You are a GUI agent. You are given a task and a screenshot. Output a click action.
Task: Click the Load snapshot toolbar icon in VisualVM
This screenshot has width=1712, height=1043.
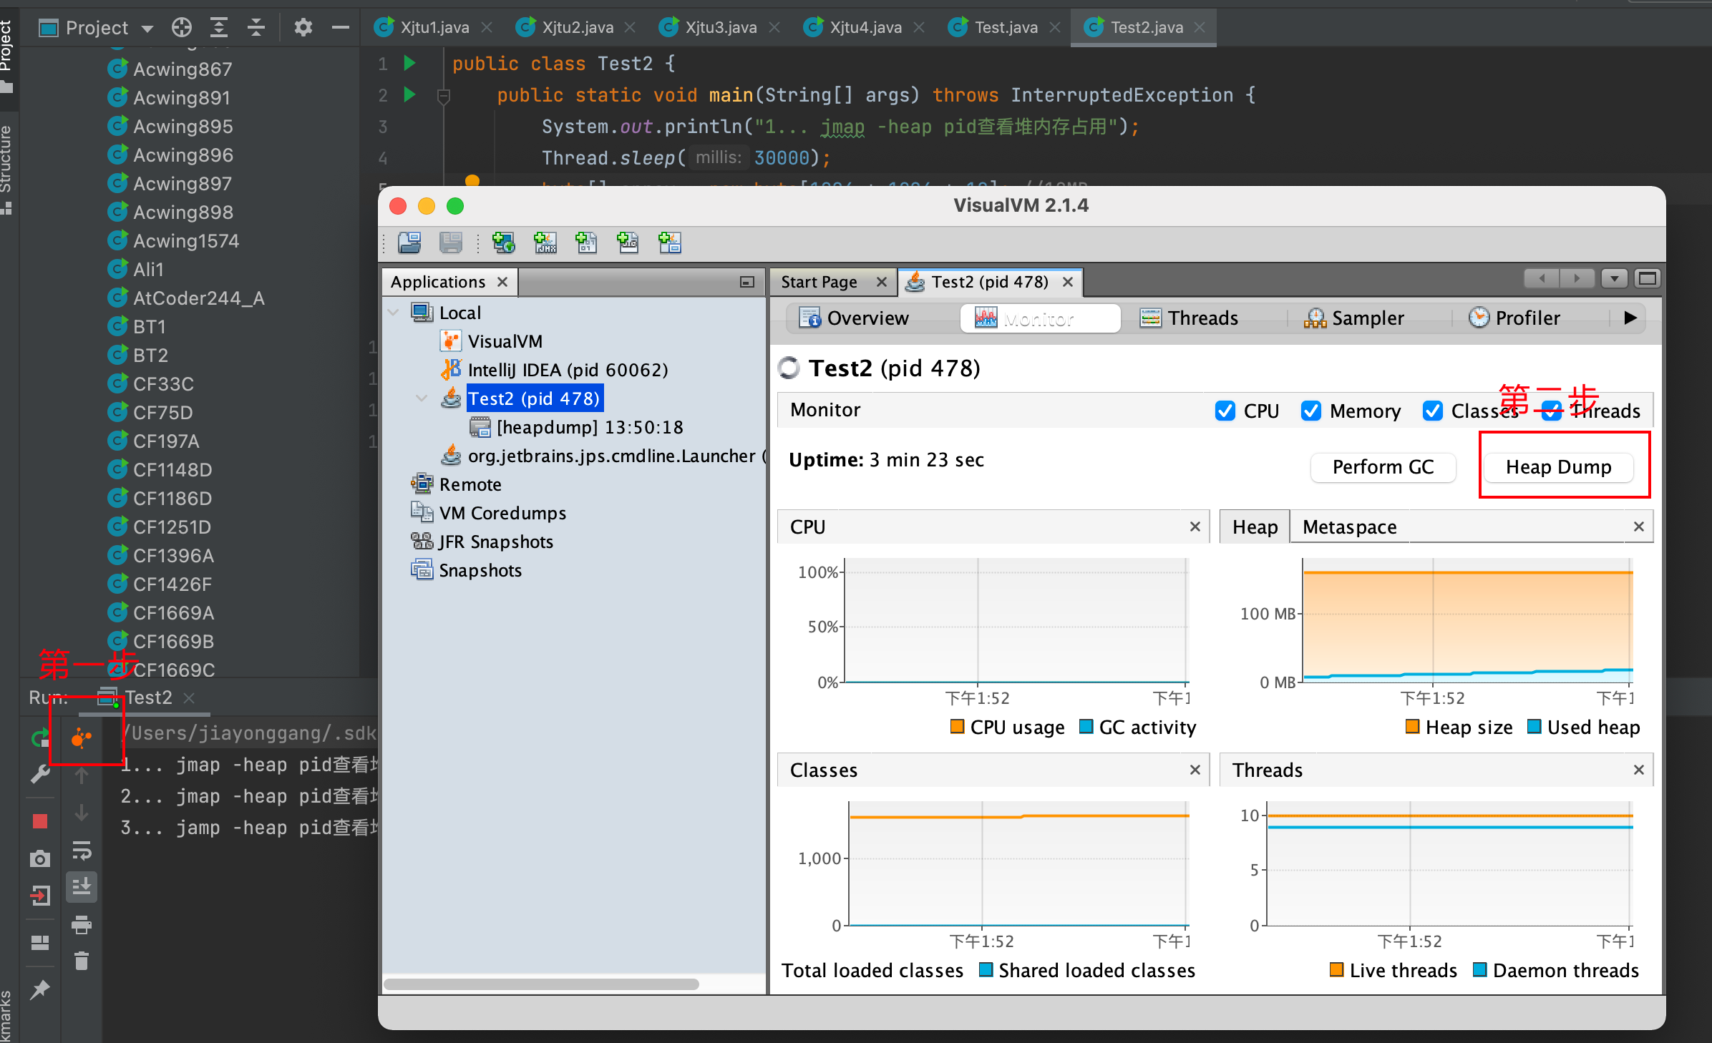(409, 243)
